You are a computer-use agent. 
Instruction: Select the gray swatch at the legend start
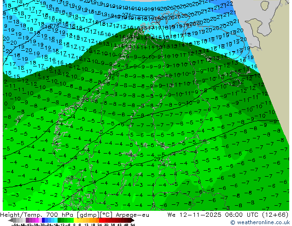pos(15,220)
